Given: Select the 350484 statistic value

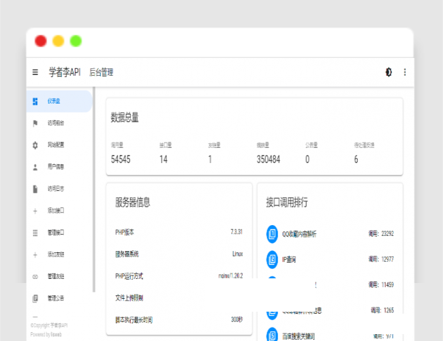Looking at the screenshot, I should [x=268, y=160].
